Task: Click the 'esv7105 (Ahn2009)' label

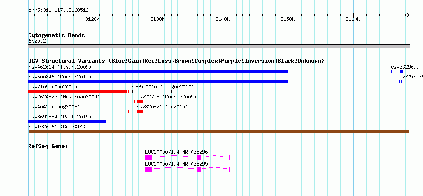Action: point(53,87)
